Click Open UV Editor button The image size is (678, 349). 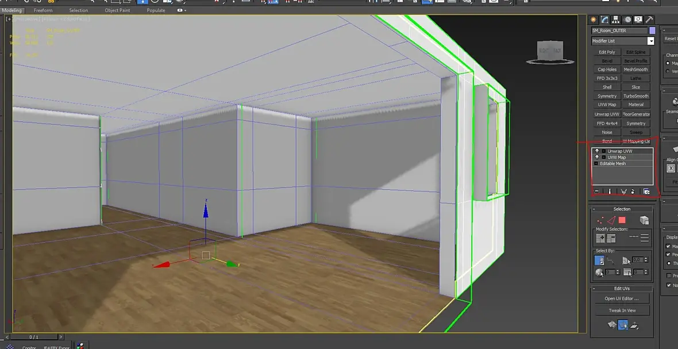pyautogui.click(x=622, y=298)
